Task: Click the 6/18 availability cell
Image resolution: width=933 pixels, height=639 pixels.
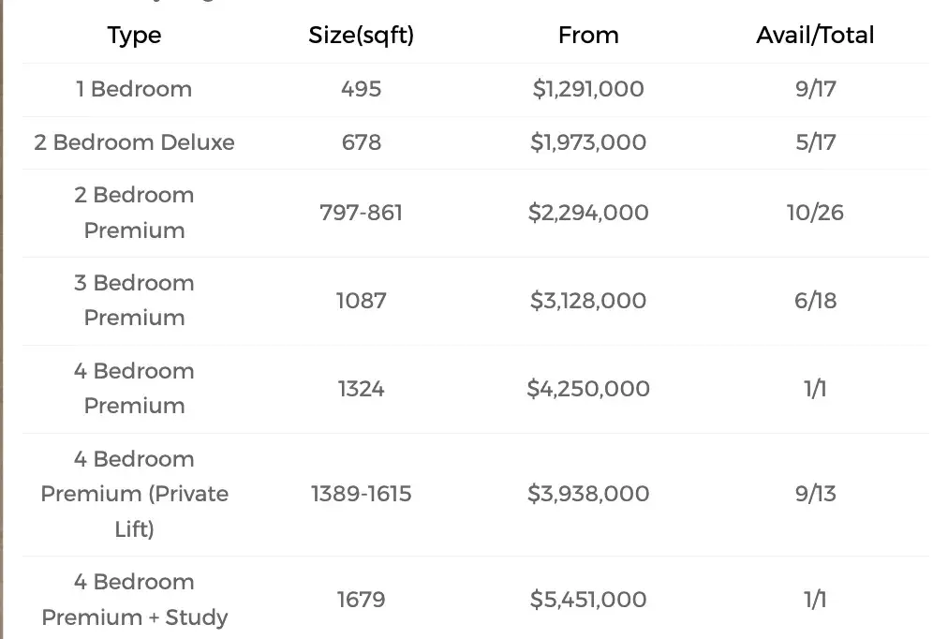Action: pyautogui.click(x=815, y=301)
